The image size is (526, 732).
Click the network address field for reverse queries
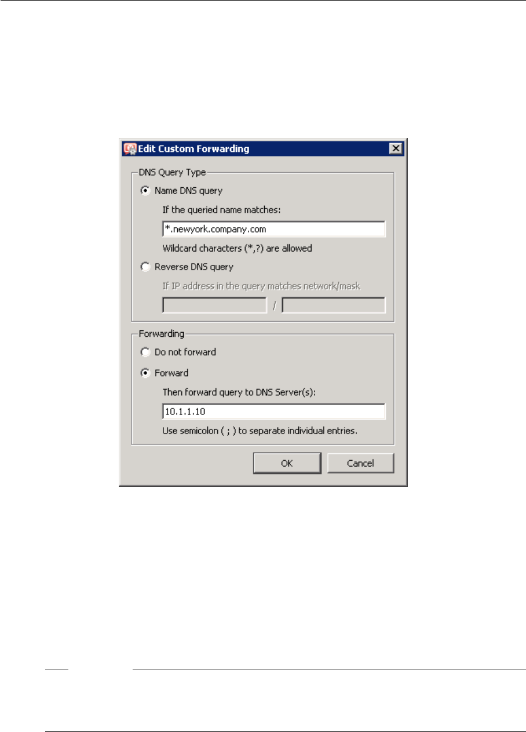(214, 305)
